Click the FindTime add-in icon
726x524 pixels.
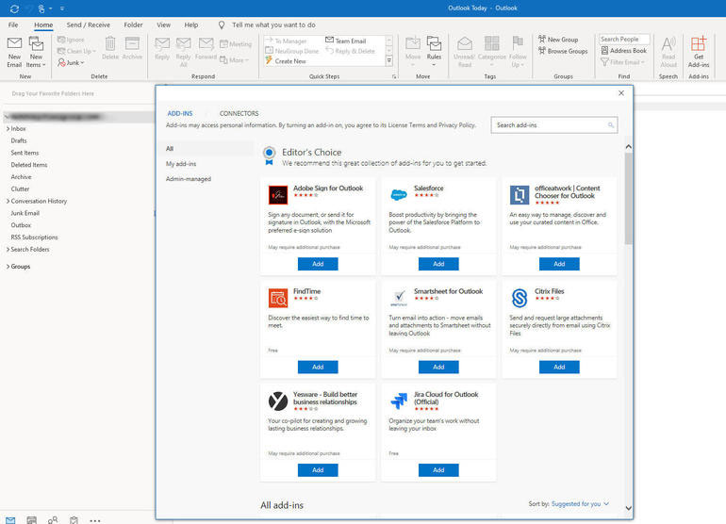pos(278,298)
